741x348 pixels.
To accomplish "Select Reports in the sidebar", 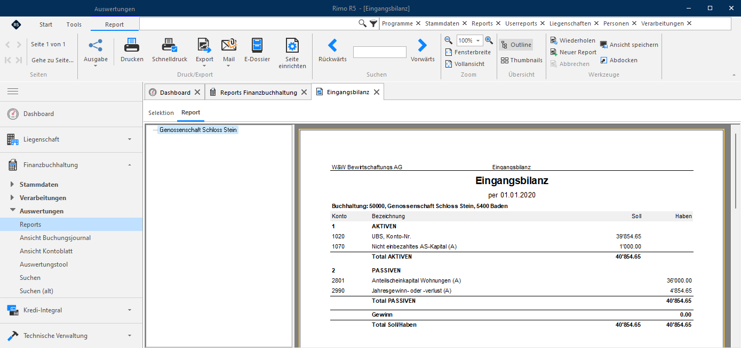I will [71, 225].
